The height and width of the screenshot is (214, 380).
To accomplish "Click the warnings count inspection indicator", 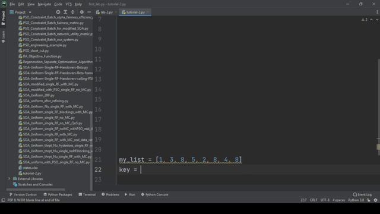I will 364,20.
